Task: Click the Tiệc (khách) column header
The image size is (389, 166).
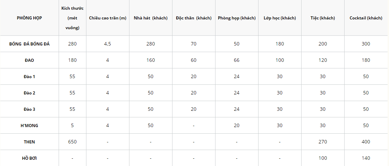Action: [x=323, y=18]
